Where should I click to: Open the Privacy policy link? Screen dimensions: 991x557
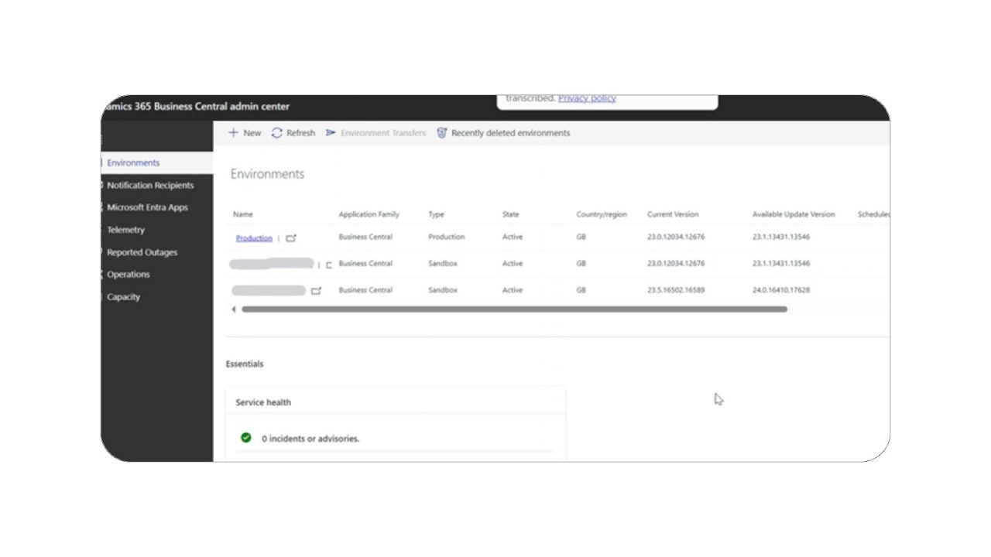point(586,98)
